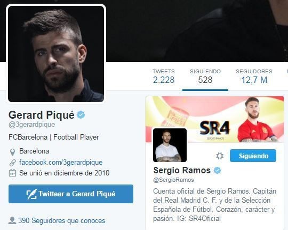The width and height of the screenshot is (288, 230).
Task: Select the Siguiendo tab showing 528
Action: point(205,77)
